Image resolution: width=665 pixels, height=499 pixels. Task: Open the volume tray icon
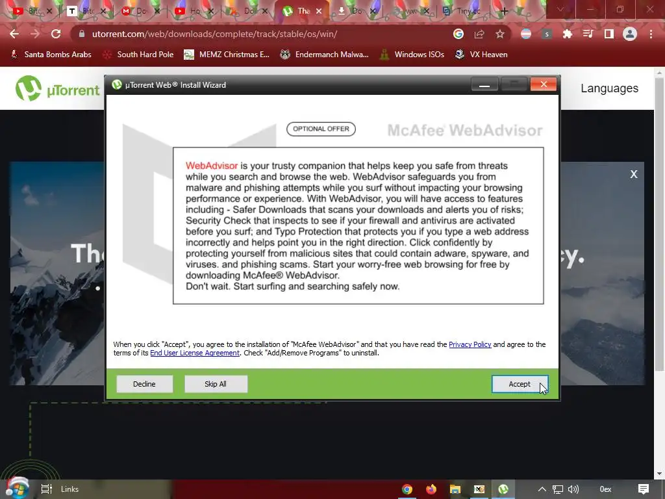click(573, 489)
